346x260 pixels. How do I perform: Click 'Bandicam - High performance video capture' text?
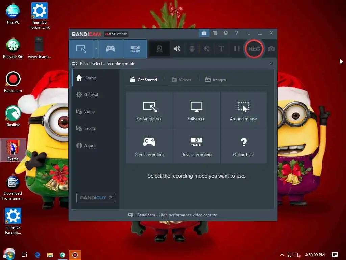click(x=177, y=215)
